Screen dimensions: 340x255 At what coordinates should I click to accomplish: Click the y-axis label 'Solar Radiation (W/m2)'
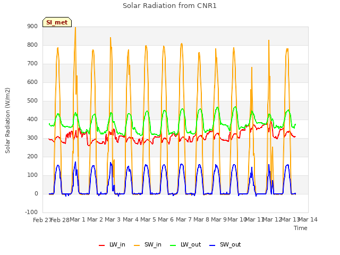point(7,121)
